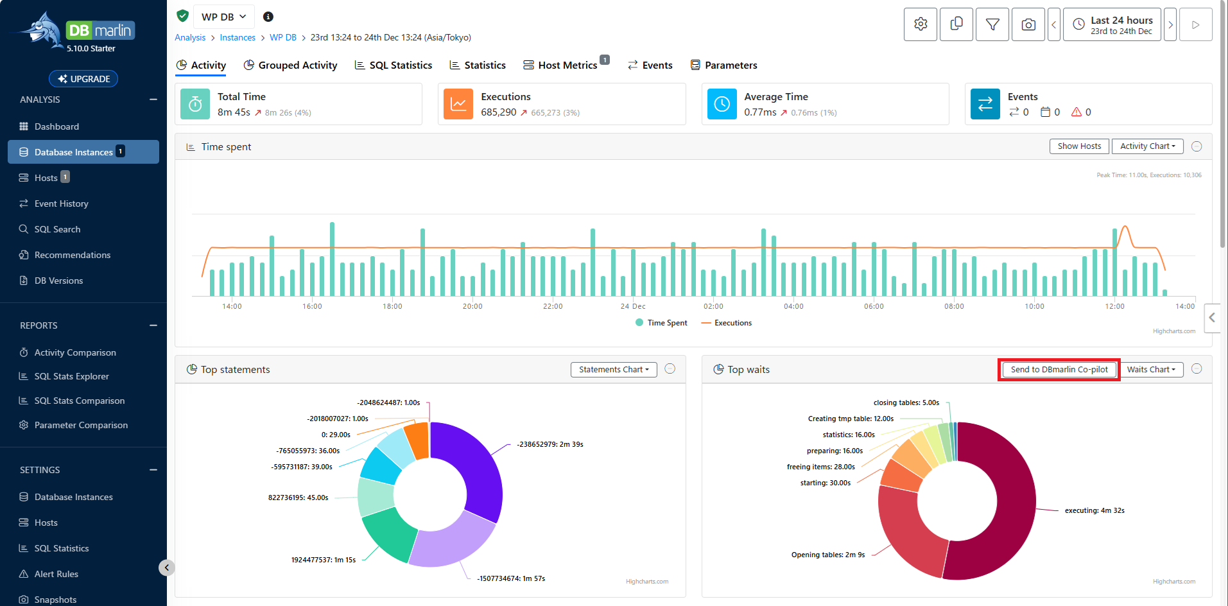Click the Executions chart icon
The width and height of the screenshot is (1228, 606).
[x=458, y=104]
